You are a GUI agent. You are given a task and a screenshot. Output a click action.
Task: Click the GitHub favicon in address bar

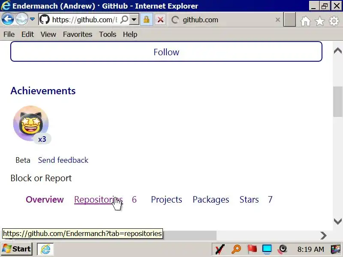tap(45, 20)
